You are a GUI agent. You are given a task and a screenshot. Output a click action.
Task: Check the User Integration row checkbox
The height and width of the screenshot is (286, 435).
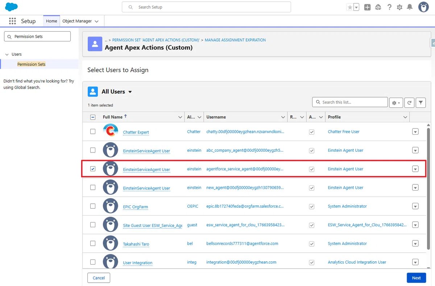coord(93,262)
